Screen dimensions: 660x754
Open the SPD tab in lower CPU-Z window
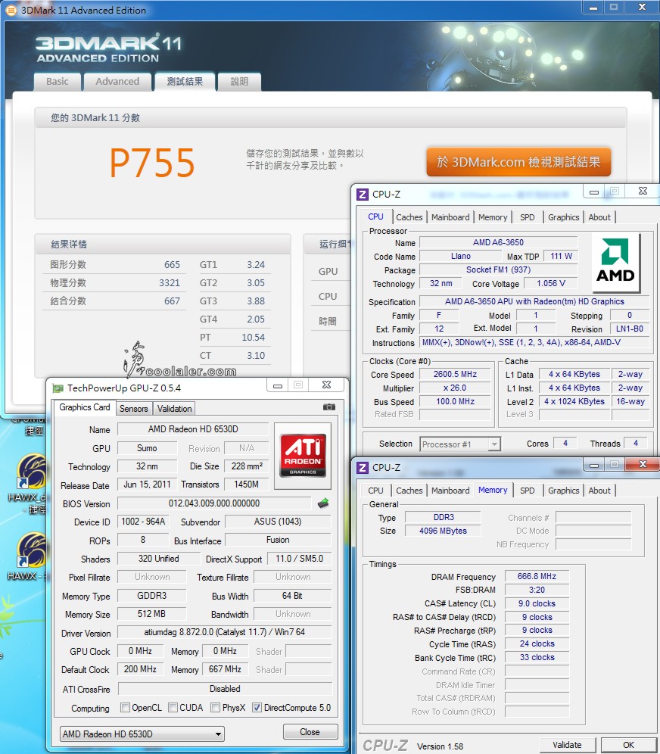[x=527, y=491]
